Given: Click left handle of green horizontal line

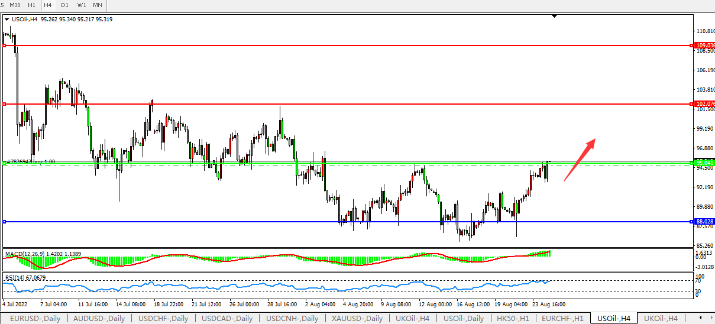Looking at the screenshot, I should click(x=5, y=163).
